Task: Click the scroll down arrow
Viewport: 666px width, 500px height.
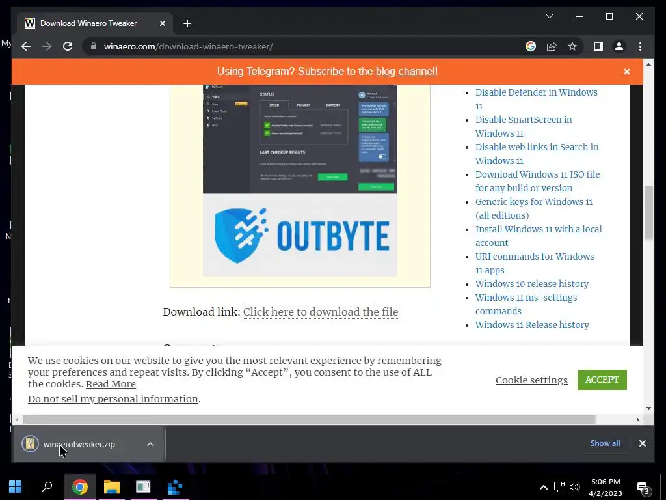Action: [x=648, y=408]
